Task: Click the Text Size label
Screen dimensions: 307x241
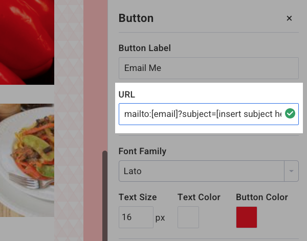Action: [138, 197]
